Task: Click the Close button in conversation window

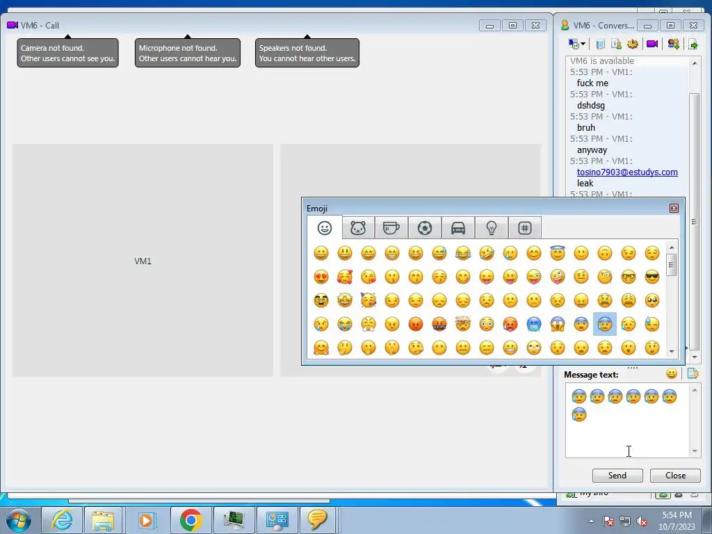Action: point(675,476)
